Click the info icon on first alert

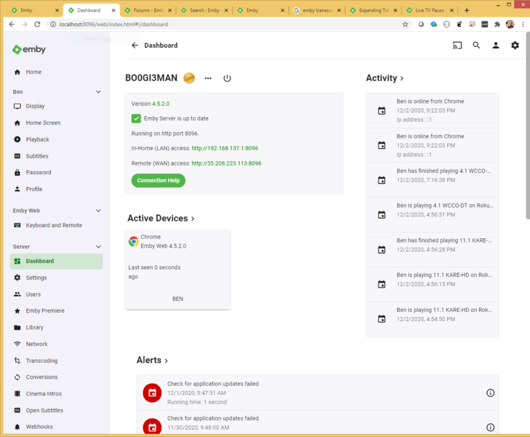490,393
